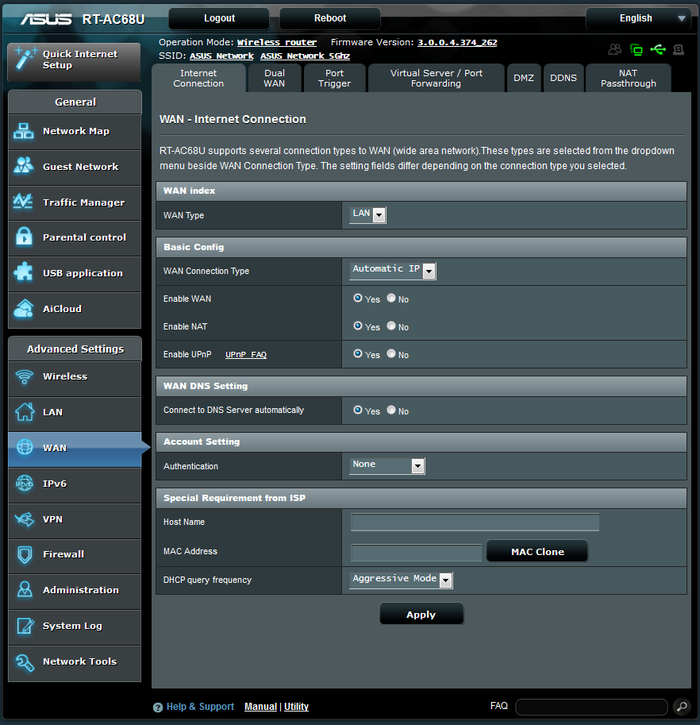Viewport: 700px width, 725px height.
Task: Click the Logout button
Action: [x=219, y=18]
